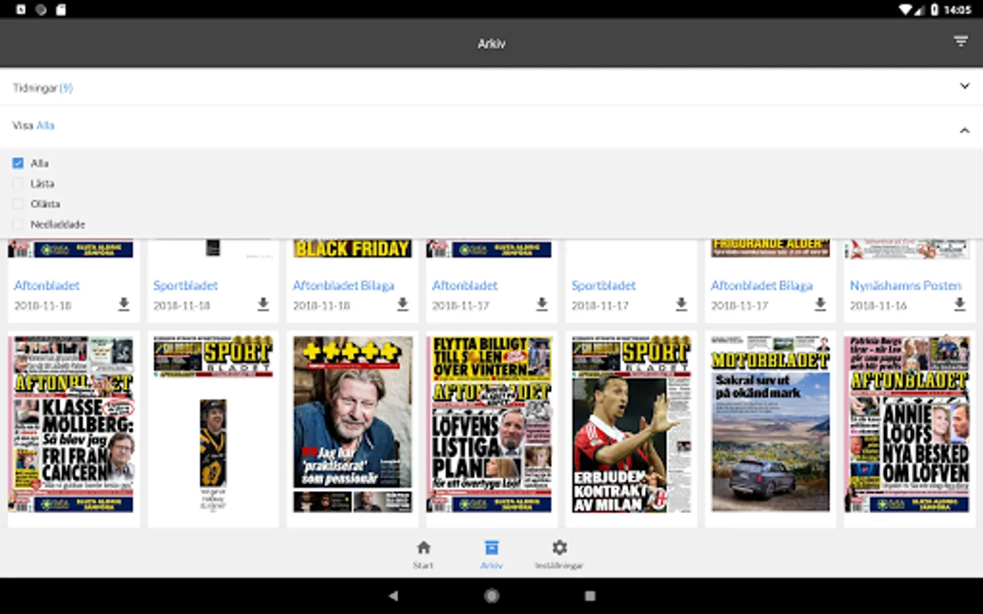The height and width of the screenshot is (614, 983).
Task: Select the Arkiv header title
Action: pyautogui.click(x=491, y=44)
